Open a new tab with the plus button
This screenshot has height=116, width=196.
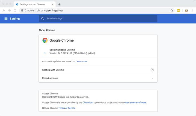click(59, 4)
